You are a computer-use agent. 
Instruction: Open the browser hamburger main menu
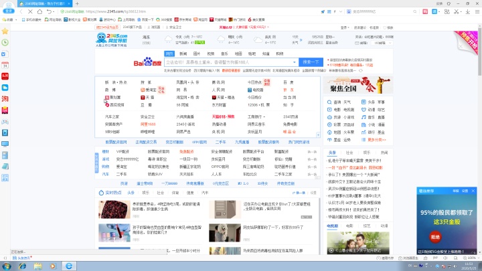point(477,11)
